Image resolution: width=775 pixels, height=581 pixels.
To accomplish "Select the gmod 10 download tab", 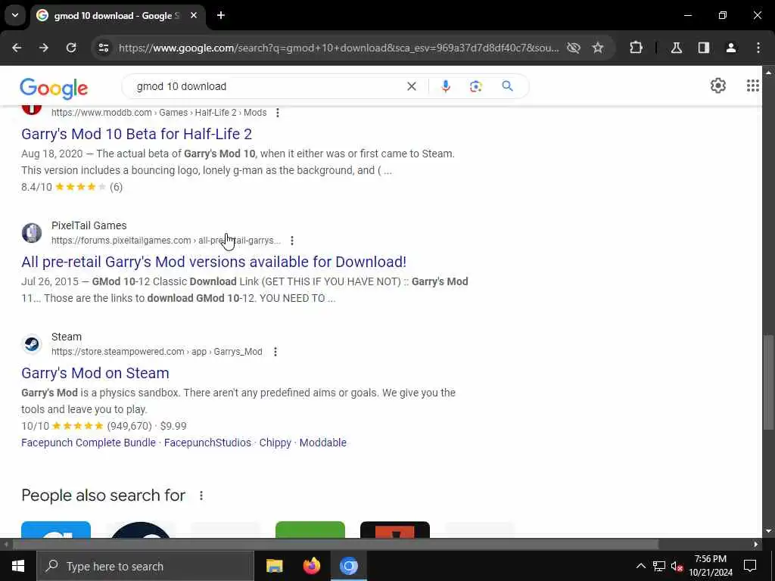I will (117, 16).
